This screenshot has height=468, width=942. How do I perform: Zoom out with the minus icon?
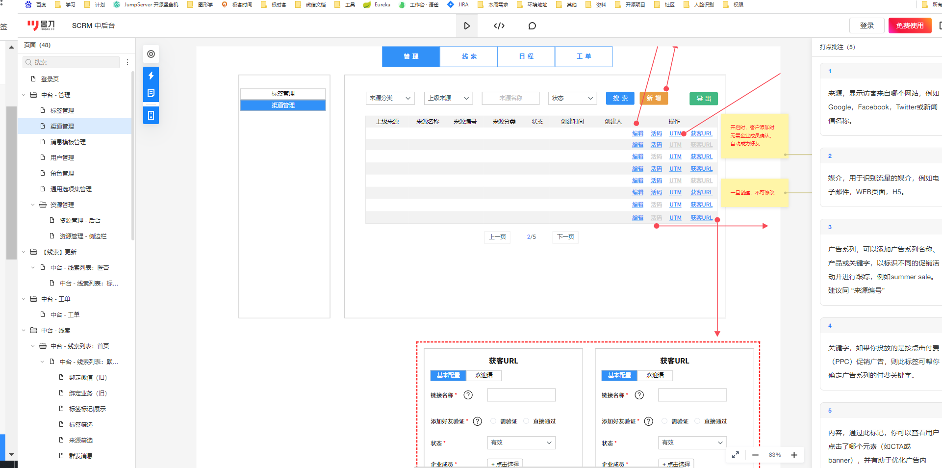(x=755, y=455)
